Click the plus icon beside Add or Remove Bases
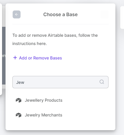This screenshot has height=135, width=124. click(x=15, y=58)
